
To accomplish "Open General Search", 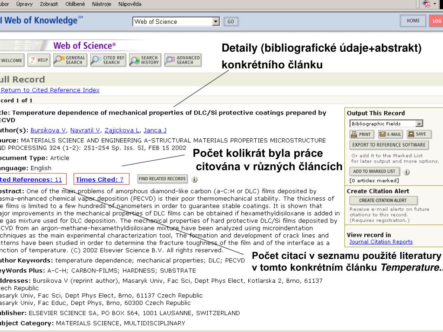I will click(70, 60).
